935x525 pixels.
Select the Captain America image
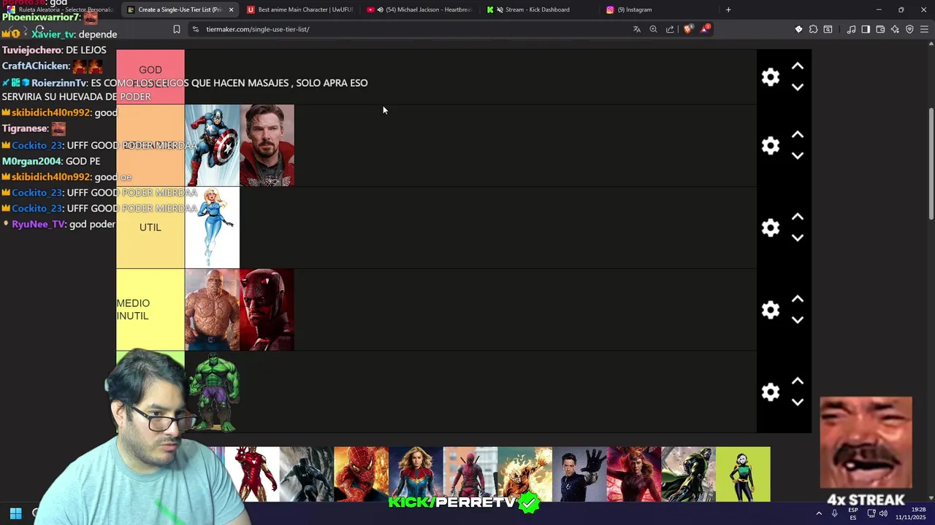(x=213, y=145)
